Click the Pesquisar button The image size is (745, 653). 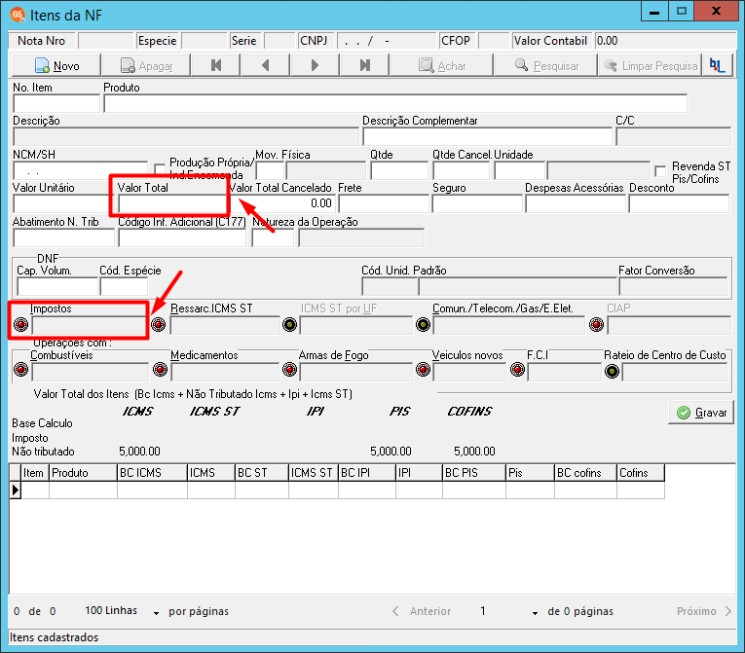(x=546, y=65)
